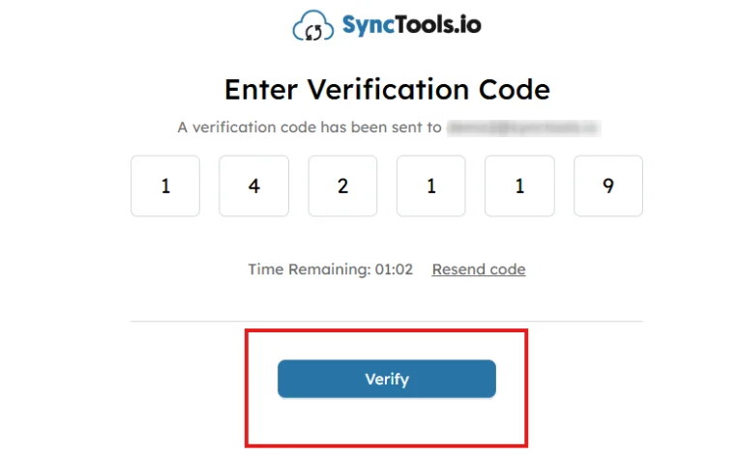Click the third digit box showing 2
The width and height of the screenshot is (737, 455).
[x=343, y=185]
